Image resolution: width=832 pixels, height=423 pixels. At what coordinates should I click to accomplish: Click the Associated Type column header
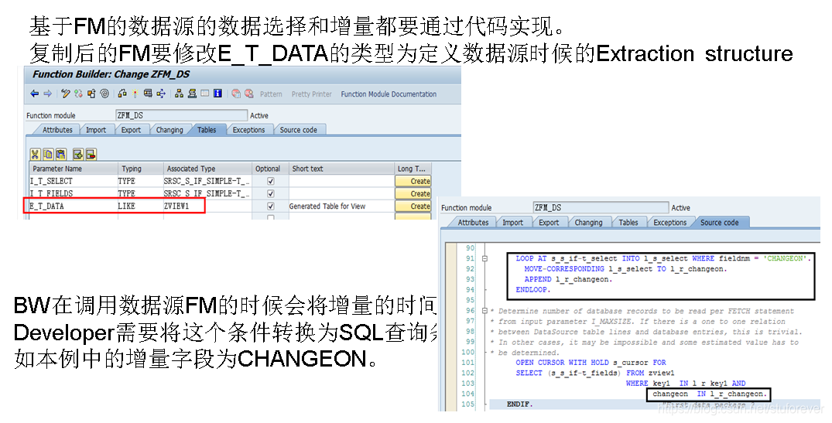click(x=207, y=169)
